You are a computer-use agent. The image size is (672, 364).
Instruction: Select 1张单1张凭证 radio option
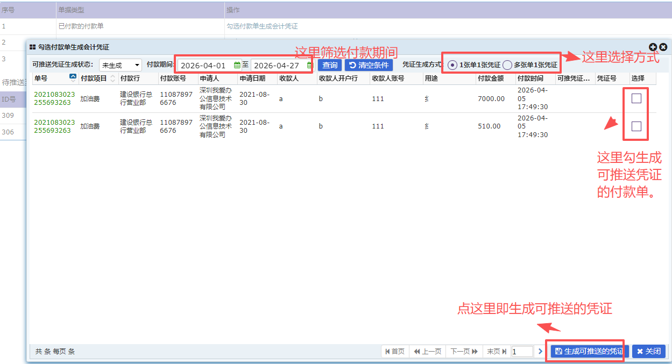pyautogui.click(x=452, y=65)
